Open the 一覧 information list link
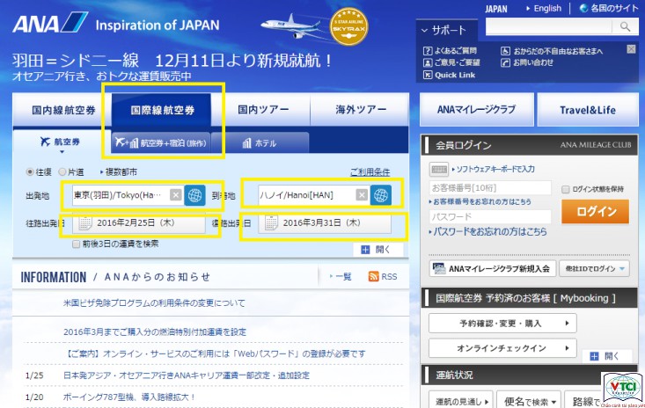645x408 pixels. pyautogui.click(x=342, y=276)
